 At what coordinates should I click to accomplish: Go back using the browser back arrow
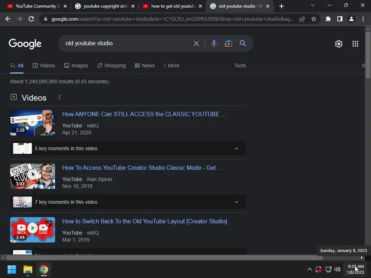pyautogui.click(x=8, y=19)
